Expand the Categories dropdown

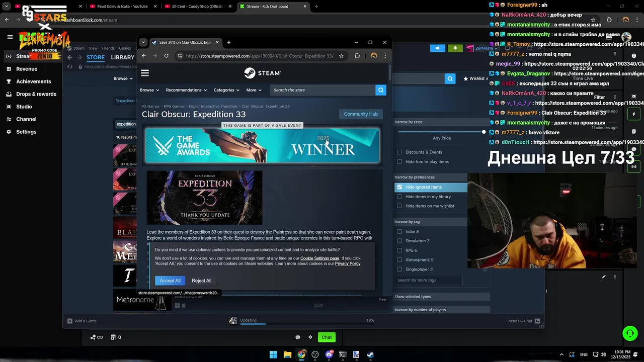pos(226,90)
